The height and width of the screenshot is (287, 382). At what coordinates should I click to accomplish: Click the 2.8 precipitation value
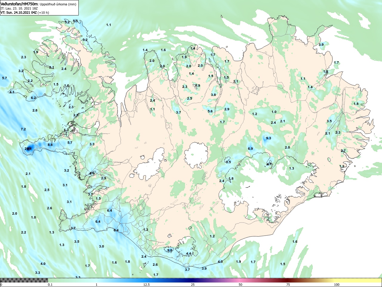(x=35, y=110)
